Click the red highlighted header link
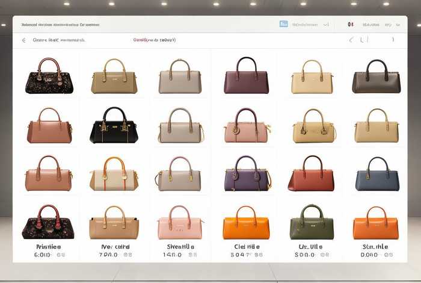Image resolution: width=421 pixels, height=283 pixels. click(x=154, y=40)
